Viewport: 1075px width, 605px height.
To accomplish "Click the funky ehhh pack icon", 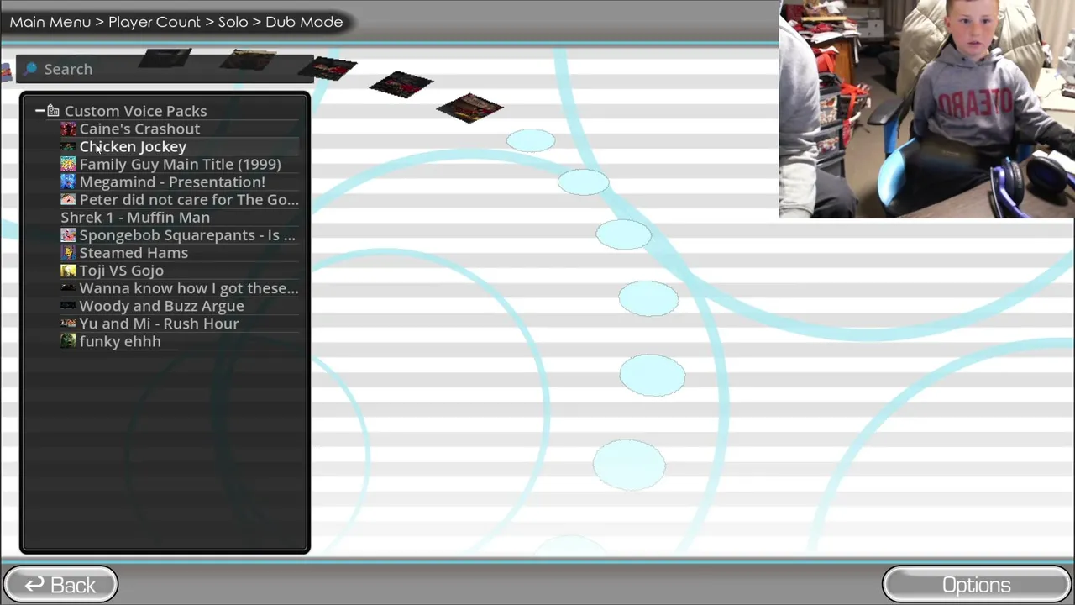I will pos(68,341).
